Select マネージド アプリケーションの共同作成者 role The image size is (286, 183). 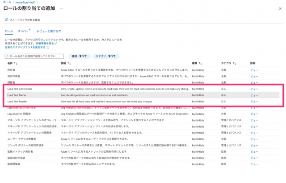click(143, 126)
